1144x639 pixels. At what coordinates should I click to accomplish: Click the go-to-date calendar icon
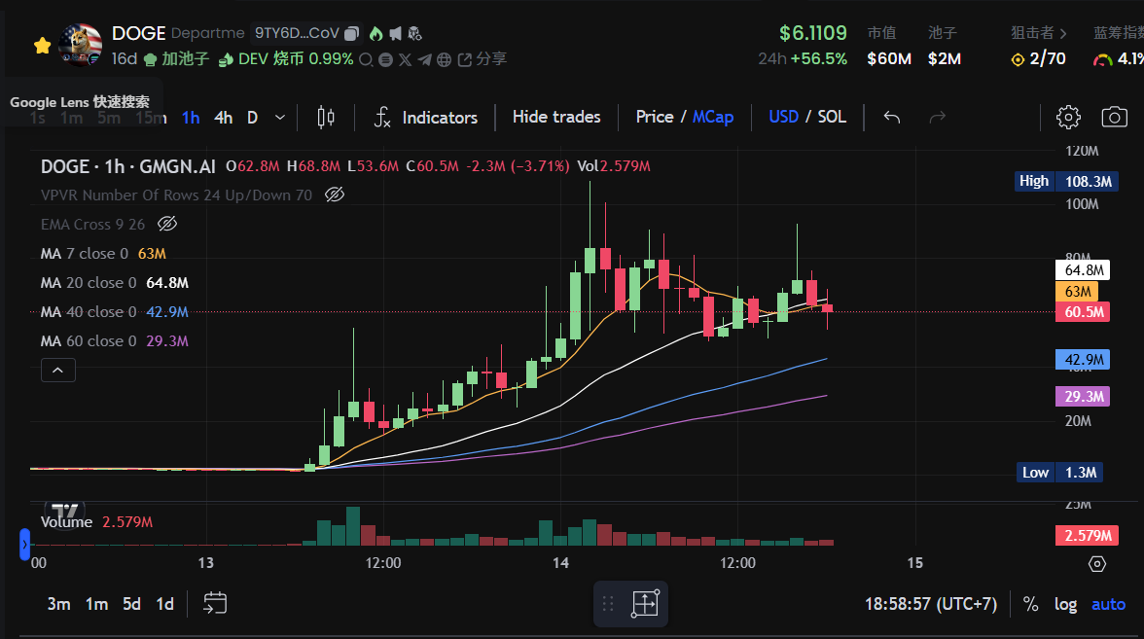click(x=215, y=604)
